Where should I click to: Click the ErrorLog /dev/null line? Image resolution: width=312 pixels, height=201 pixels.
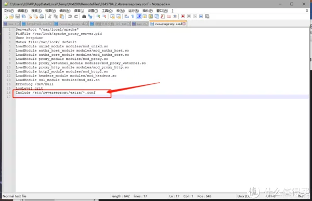point(34,84)
